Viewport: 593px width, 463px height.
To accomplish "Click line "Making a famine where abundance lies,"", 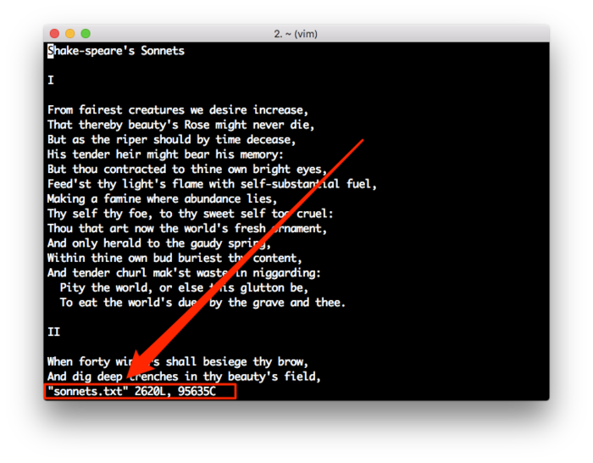I will [163, 198].
